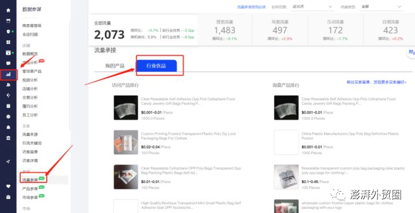
Task: Open 市场参谋 menu item
Action: click(30, 197)
